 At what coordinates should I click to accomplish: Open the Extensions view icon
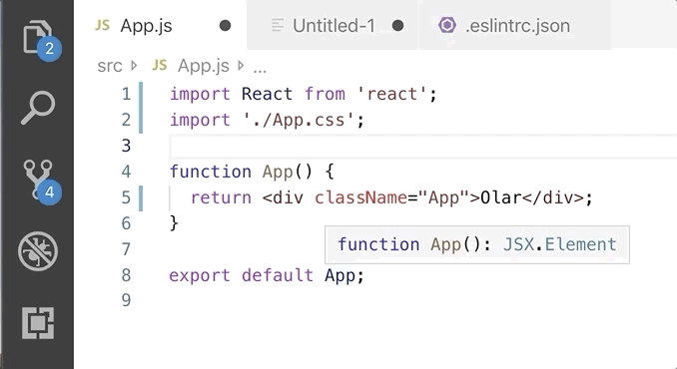(38, 323)
